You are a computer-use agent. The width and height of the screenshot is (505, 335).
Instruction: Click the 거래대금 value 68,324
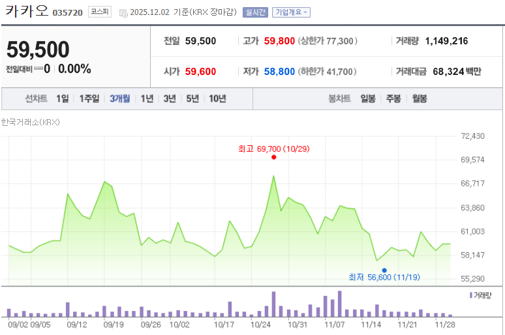click(448, 72)
